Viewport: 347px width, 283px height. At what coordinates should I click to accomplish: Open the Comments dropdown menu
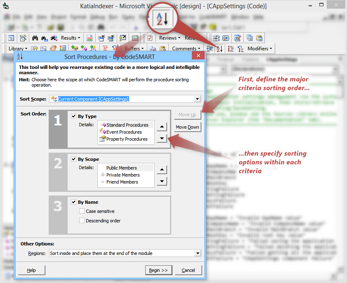pos(186,48)
